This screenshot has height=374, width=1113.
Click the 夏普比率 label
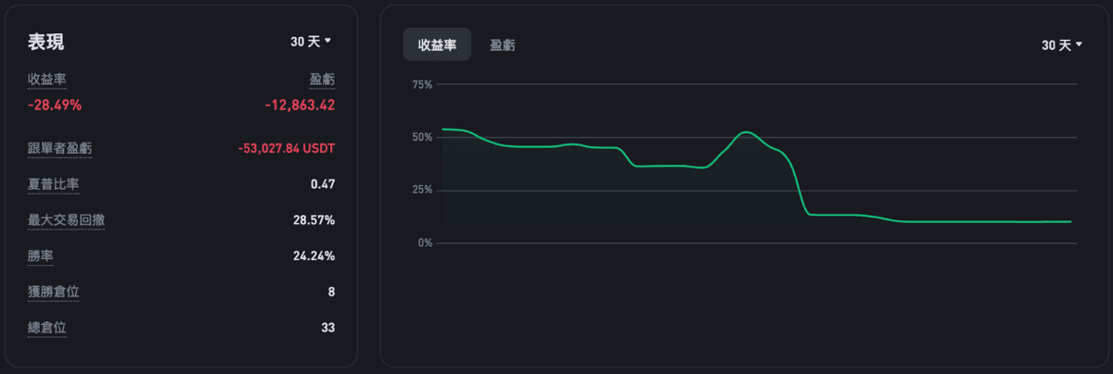pyautogui.click(x=53, y=184)
